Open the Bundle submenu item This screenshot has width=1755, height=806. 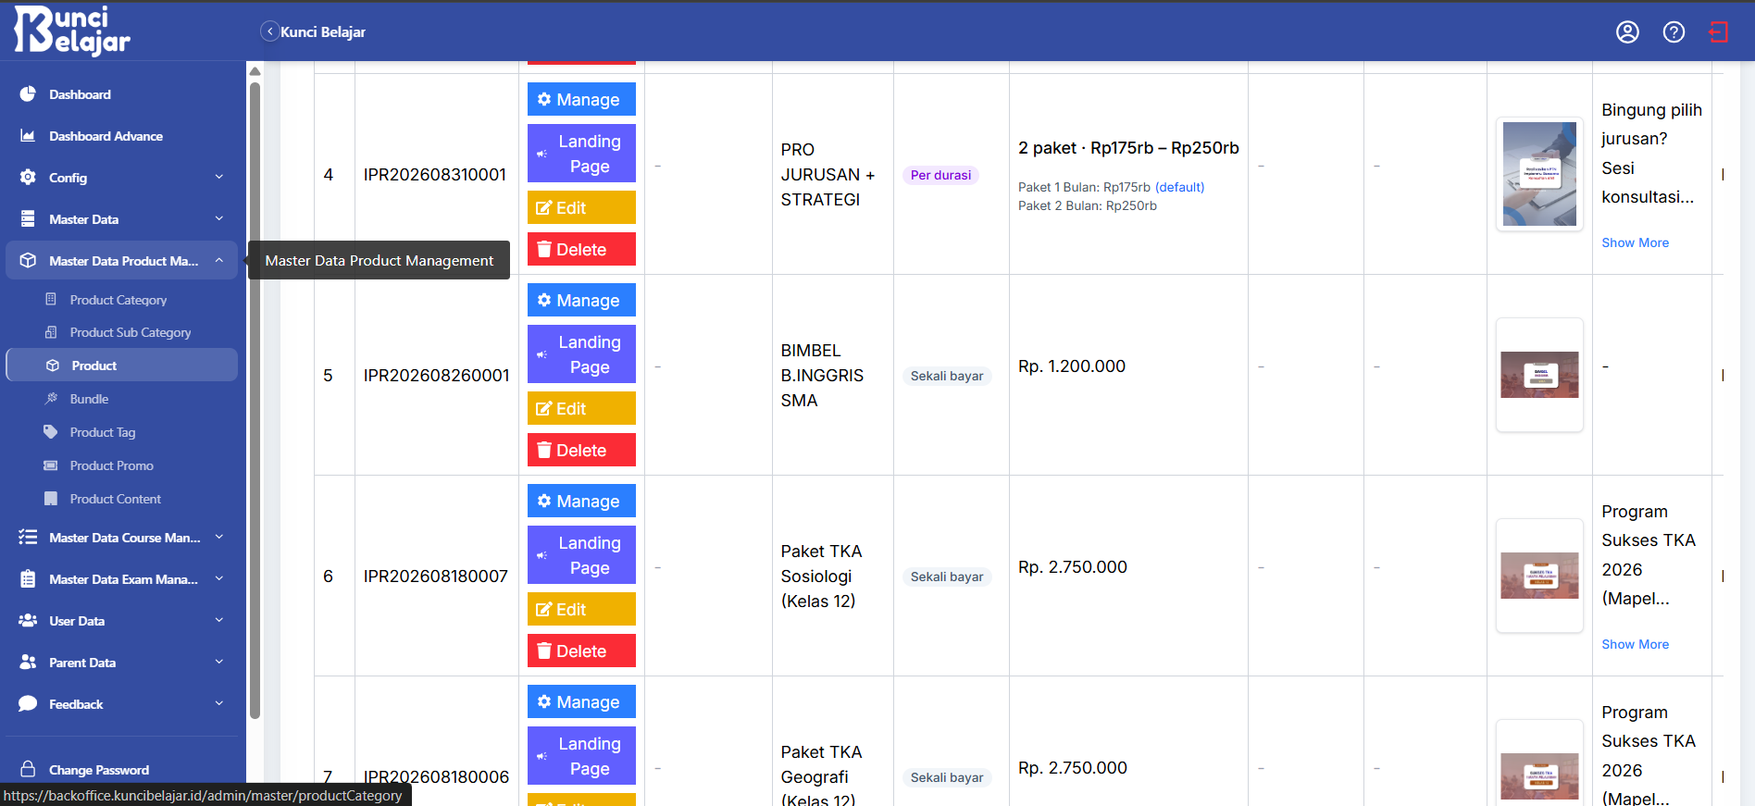(x=121, y=399)
